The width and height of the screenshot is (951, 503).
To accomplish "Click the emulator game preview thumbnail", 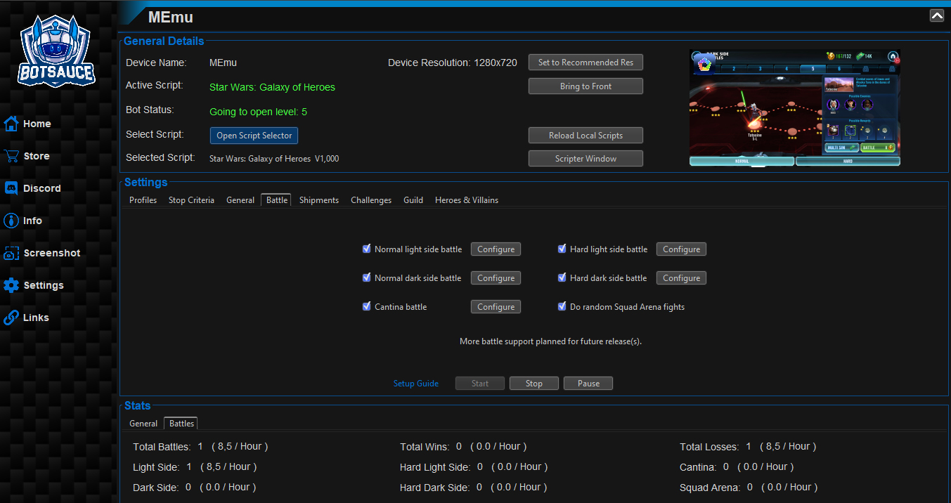I will [794, 108].
